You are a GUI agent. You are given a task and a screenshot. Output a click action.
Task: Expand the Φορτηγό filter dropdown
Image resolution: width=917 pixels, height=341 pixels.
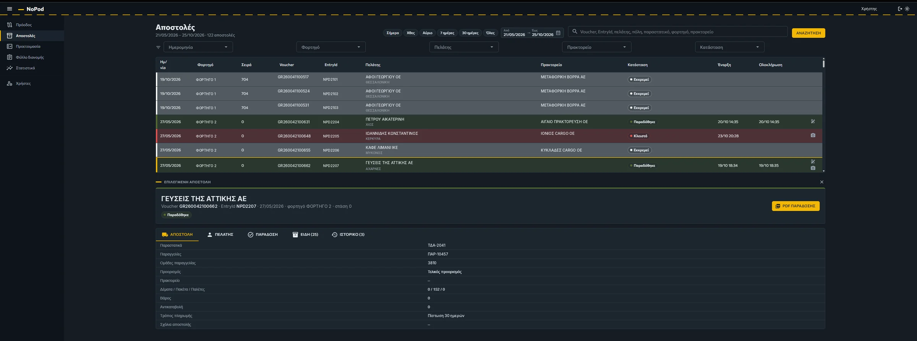coord(331,47)
